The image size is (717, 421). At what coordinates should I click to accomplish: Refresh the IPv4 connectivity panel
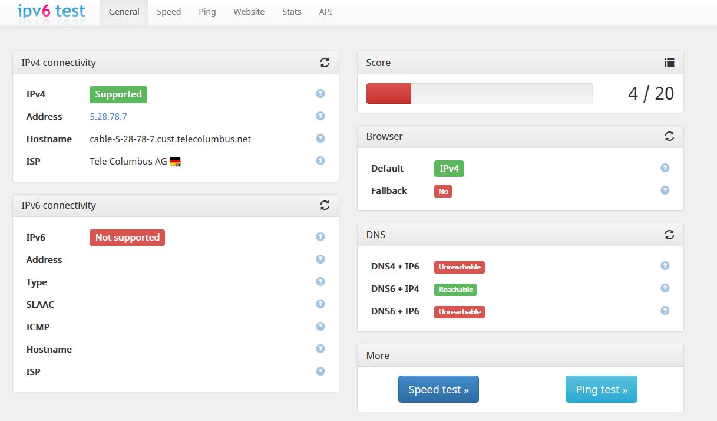pyautogui.click(x=325, y=63)
